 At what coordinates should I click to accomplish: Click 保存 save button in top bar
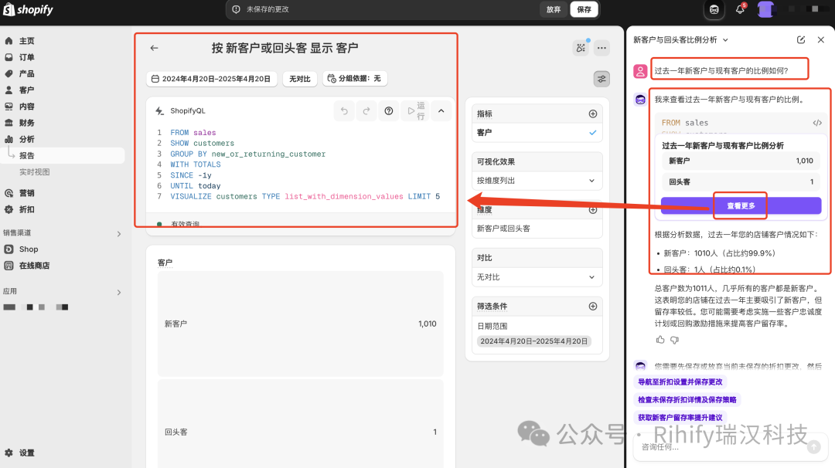pyautogui.click(x=584, y=9)
